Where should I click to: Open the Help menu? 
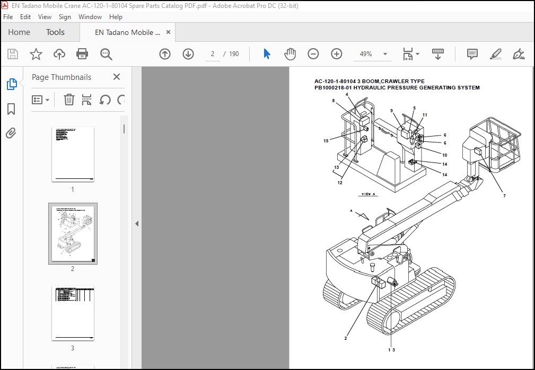click(x=116, y=17)
